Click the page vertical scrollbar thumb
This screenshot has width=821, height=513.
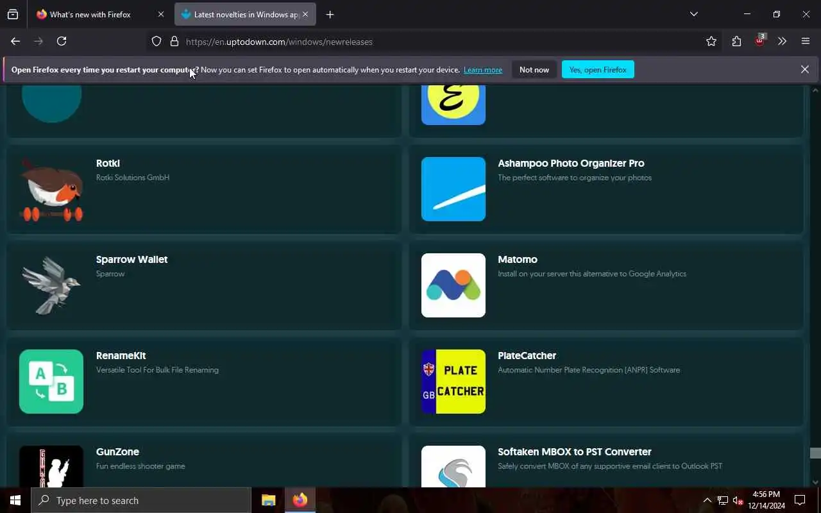tap(815, 453)
